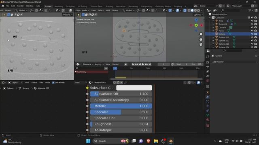Viewport: 259px width, 145px height.
Task: Jump to timeline end frame
Action: click(x=150, y=64)
